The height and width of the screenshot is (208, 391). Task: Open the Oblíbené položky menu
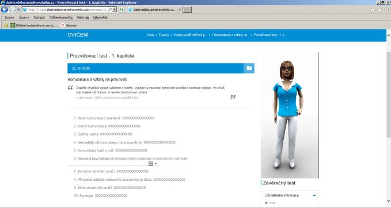[61, 17]
